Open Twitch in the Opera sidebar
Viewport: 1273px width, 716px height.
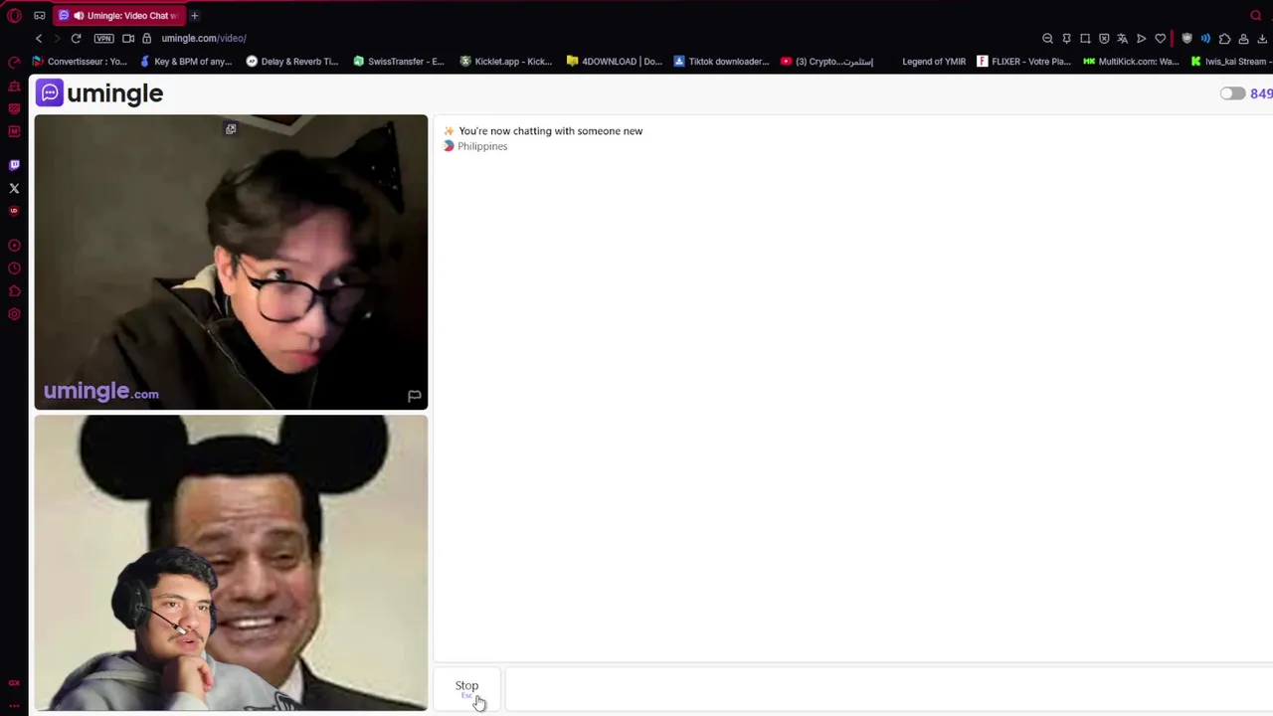coord(14,165)
